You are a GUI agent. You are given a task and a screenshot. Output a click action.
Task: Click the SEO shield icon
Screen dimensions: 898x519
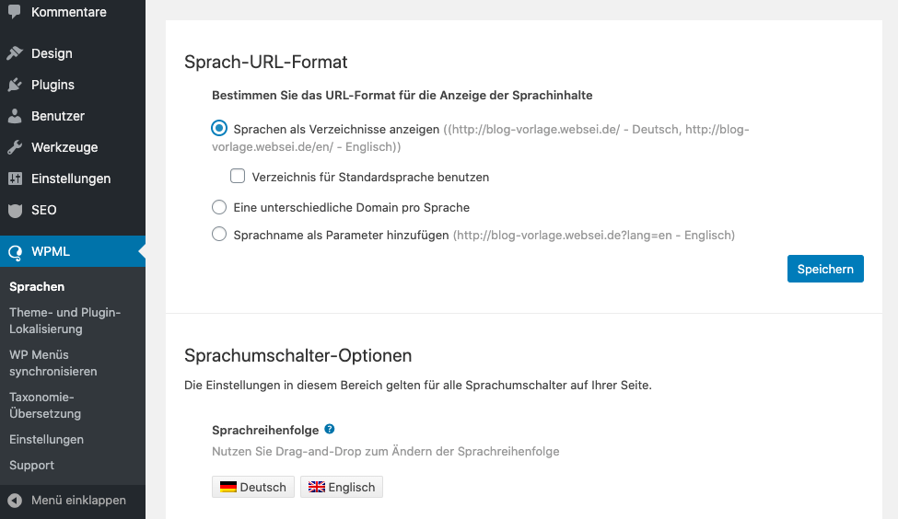pyautogui.click(x=15, y=210)
